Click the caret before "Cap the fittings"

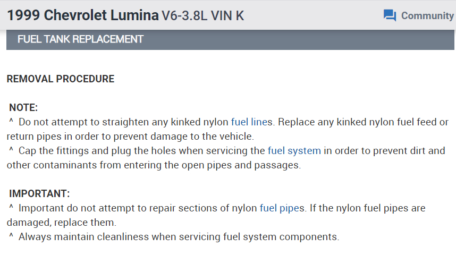pyautogui.click(x=11, y=150)
